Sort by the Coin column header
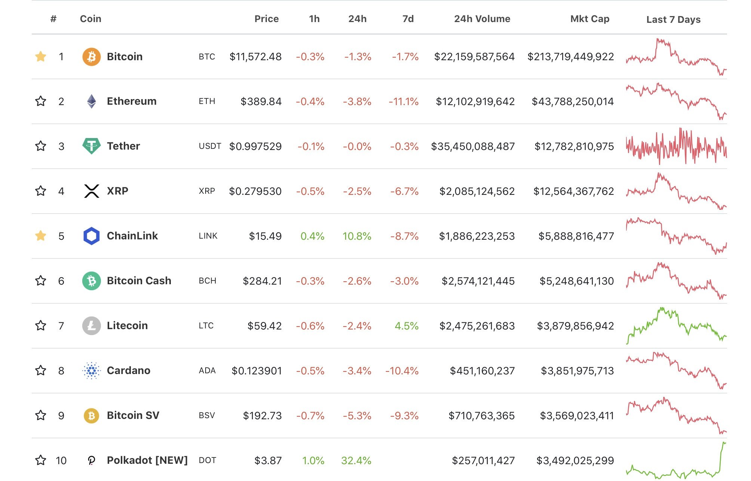Image resolution: width=751 pixels, height=481 pixels. pyautogui.click(x=90, y=19)
